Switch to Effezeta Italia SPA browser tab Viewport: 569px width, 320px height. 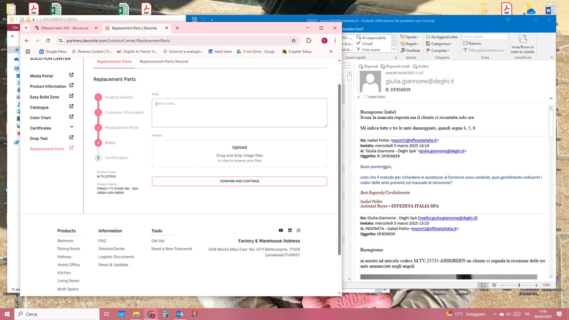point(64,28)
